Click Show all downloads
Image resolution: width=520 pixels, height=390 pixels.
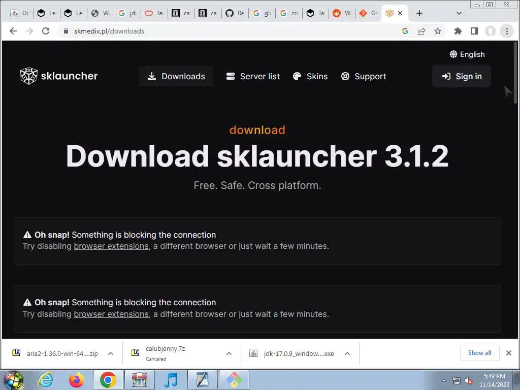point(479,353)
